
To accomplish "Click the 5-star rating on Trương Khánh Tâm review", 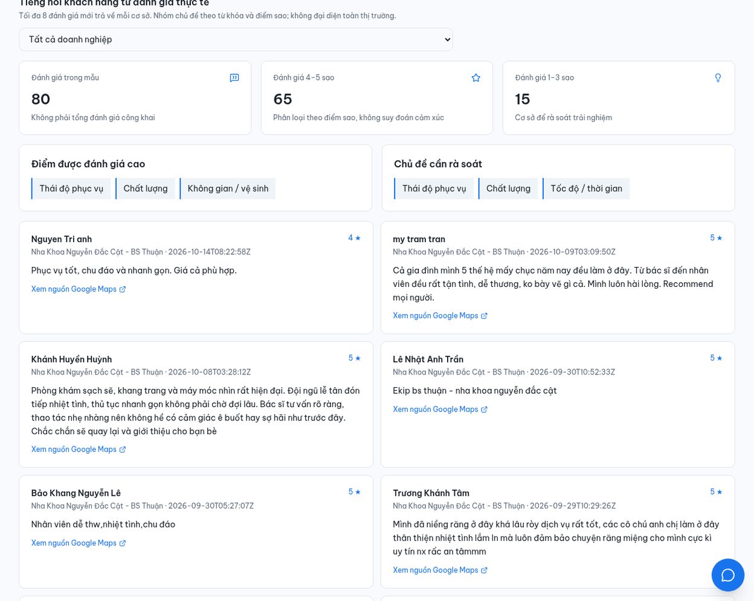I will coord(717,492).
